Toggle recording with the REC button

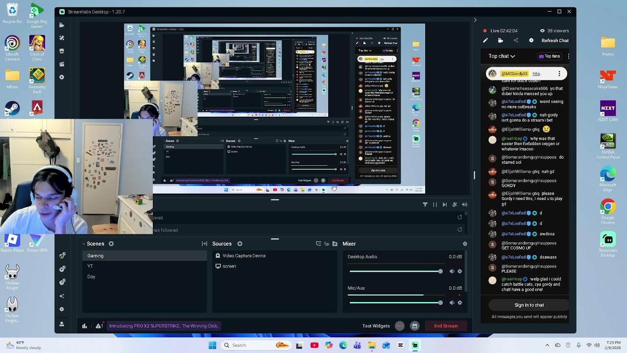click(400, 326)
